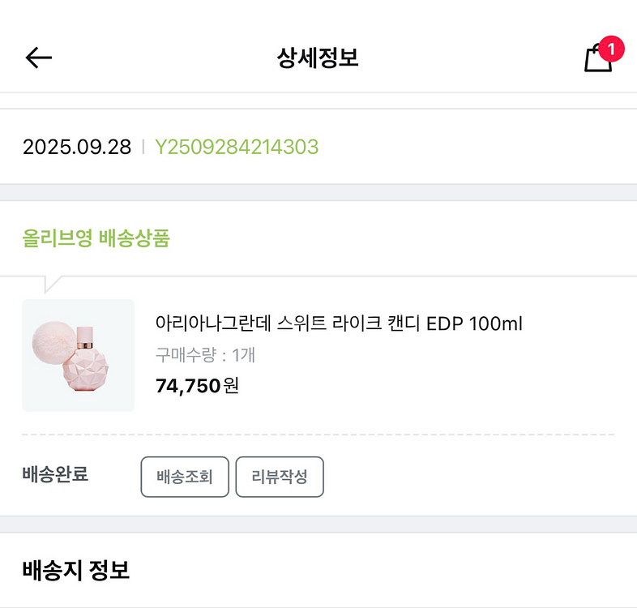Go back using the left arrow

point(38,58)
